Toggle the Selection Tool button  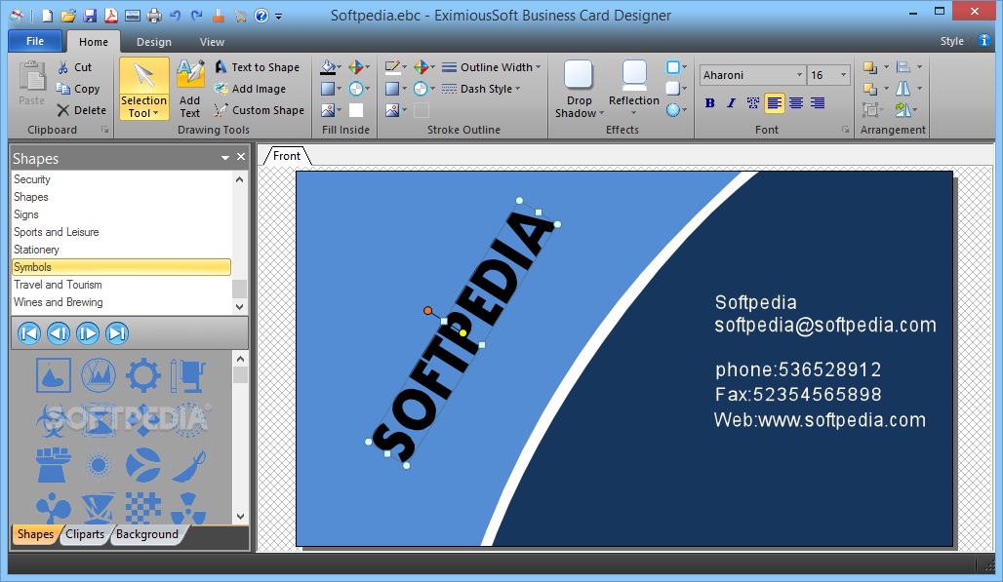point(144,88)
